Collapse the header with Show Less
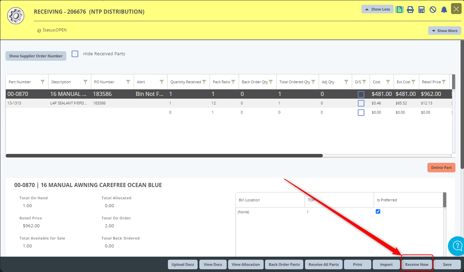The width and height of the screenshot is (464, 272). pyautogui.click(x=377, y=9)
